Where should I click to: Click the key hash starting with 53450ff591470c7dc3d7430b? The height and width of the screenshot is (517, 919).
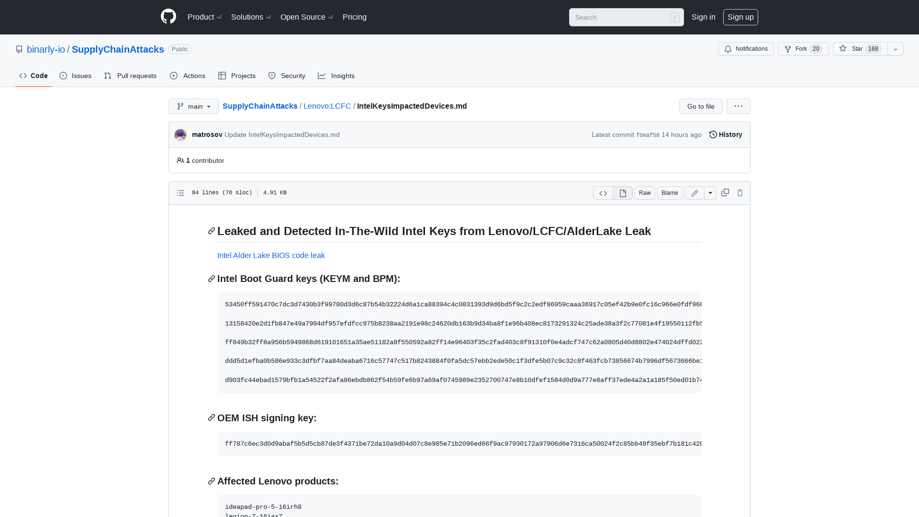pos(463,304)
